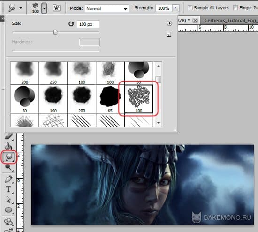Open the Mode dropdown set to Normal
Screen dimensions: 258x232
tap(107, 8)
